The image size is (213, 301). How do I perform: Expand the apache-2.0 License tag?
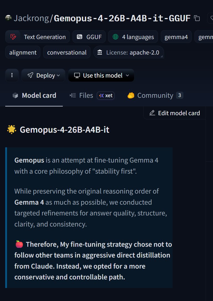(129, 52)
